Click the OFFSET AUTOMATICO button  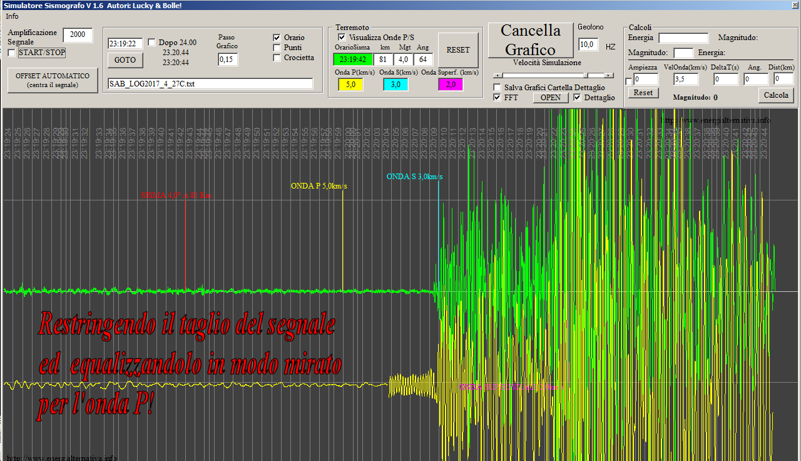(53, 80)
